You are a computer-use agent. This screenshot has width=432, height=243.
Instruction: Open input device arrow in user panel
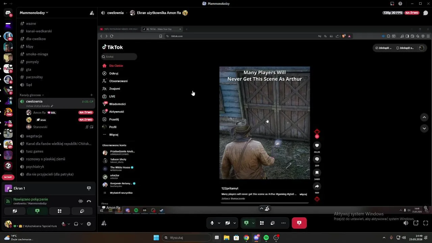tap(69, 224)
